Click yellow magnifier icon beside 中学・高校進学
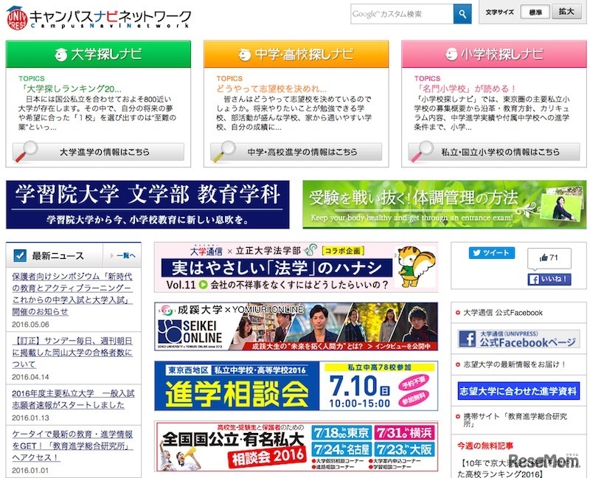590x478 pixels. tap(224, 151)
